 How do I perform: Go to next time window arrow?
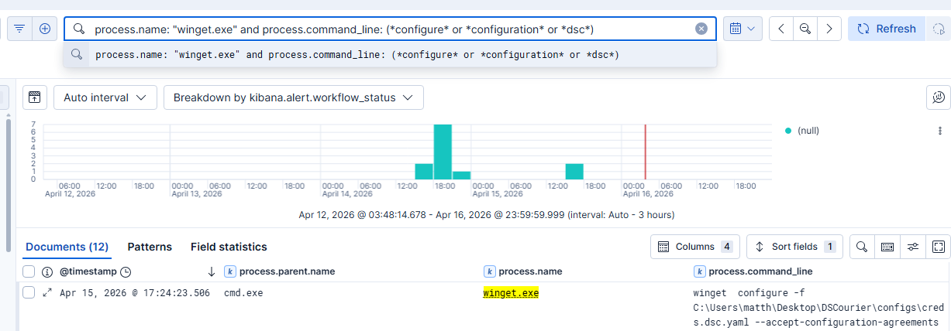point(829,29)
